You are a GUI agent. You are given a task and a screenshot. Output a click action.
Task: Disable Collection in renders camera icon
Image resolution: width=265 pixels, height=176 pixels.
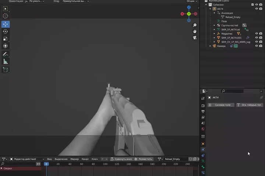pyautogui.click(x=261, y=5)
